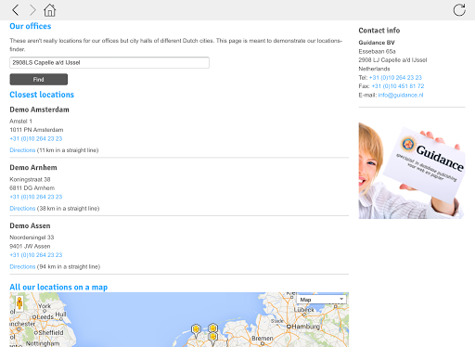The image size is (475, 347).
Task: Click the Fax number link
Action: [x=398, y=86]
